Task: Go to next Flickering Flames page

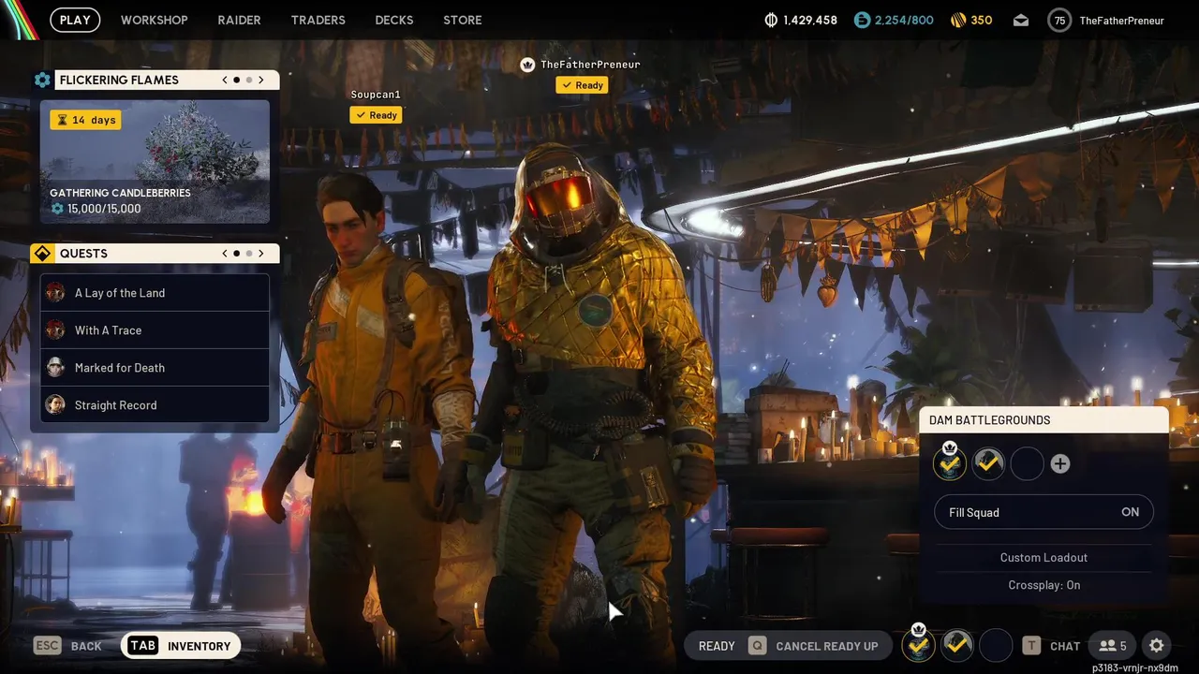Action: (261, 80)
